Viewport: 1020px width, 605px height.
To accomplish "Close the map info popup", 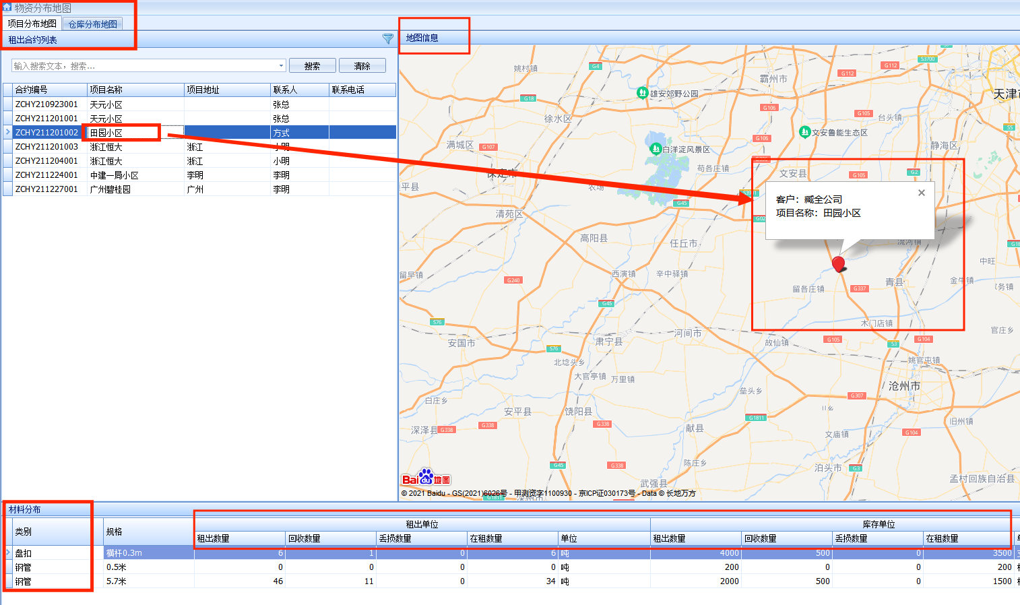I will click(922, 193).
